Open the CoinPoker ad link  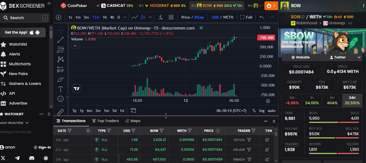(74, 5)
